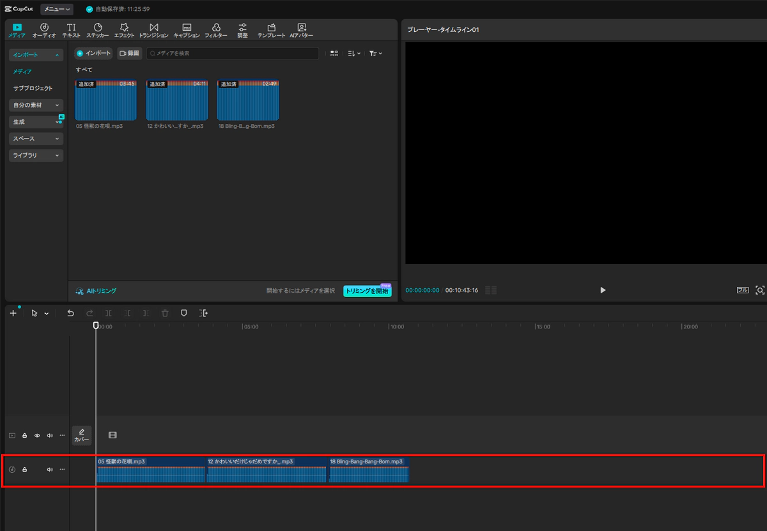Hide the main video track with eye
The image size is (767, 531).
[x=37, y=435]
